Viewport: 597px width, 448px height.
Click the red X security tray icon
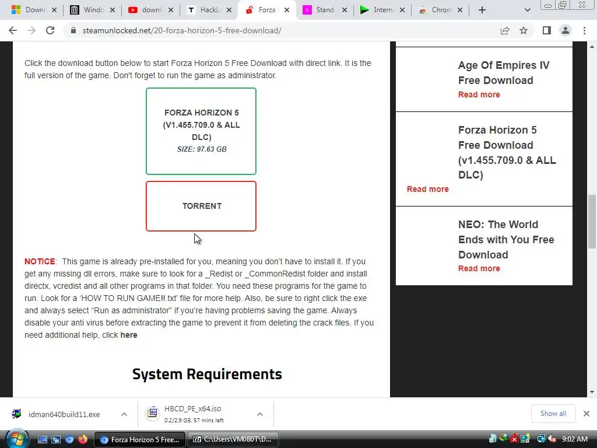pos(514,439)
